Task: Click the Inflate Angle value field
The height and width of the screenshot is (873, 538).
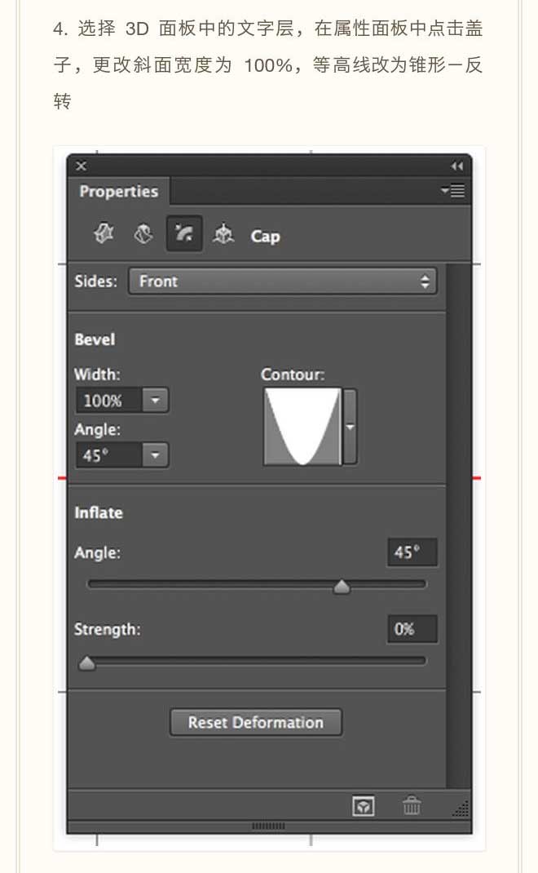Action: point(412,552)
